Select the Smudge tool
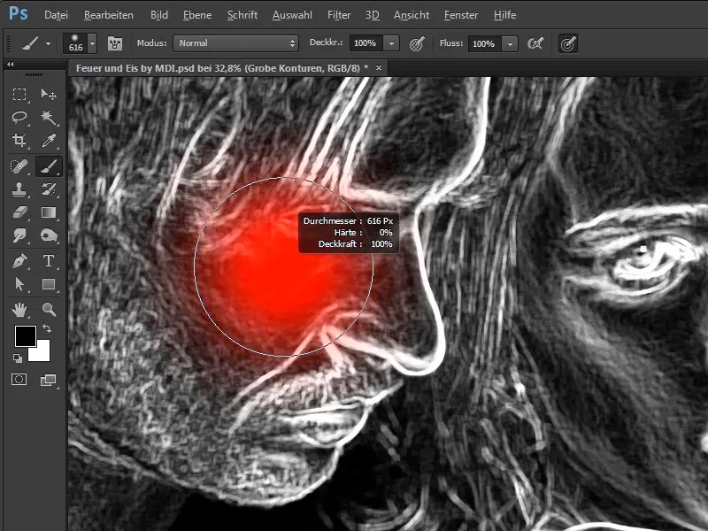The height and width of the screenshot is (531, 708). click(x=19, y=235)
